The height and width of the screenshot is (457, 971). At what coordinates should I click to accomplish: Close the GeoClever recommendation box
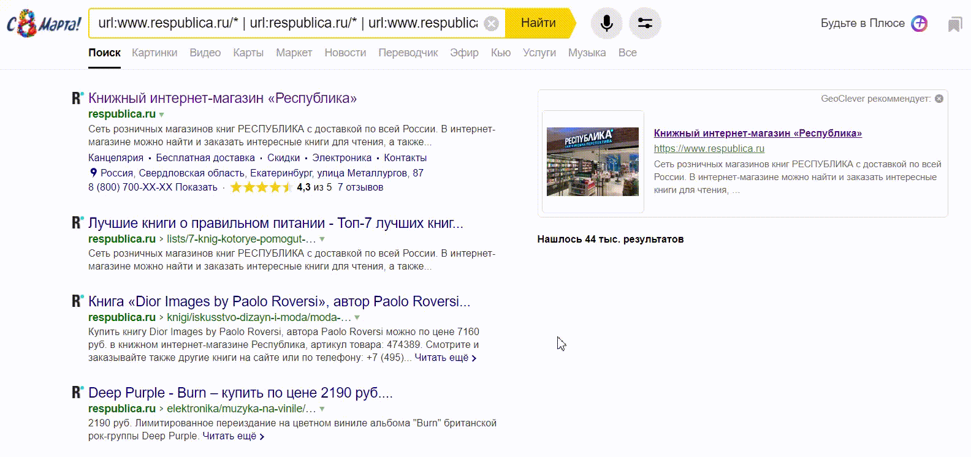tap(939, 99)
